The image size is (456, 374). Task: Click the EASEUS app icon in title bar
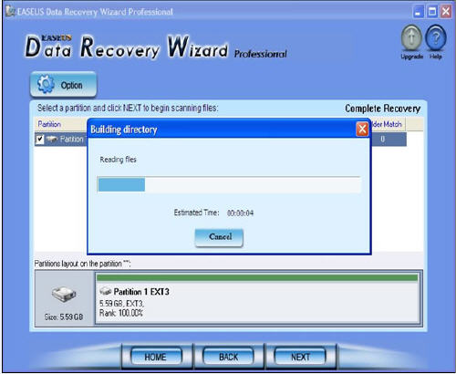click(10, 12)
